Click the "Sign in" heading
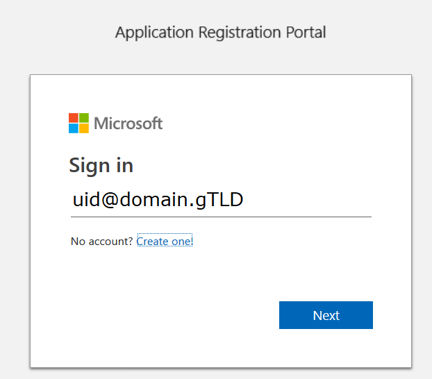 point(101,165)
